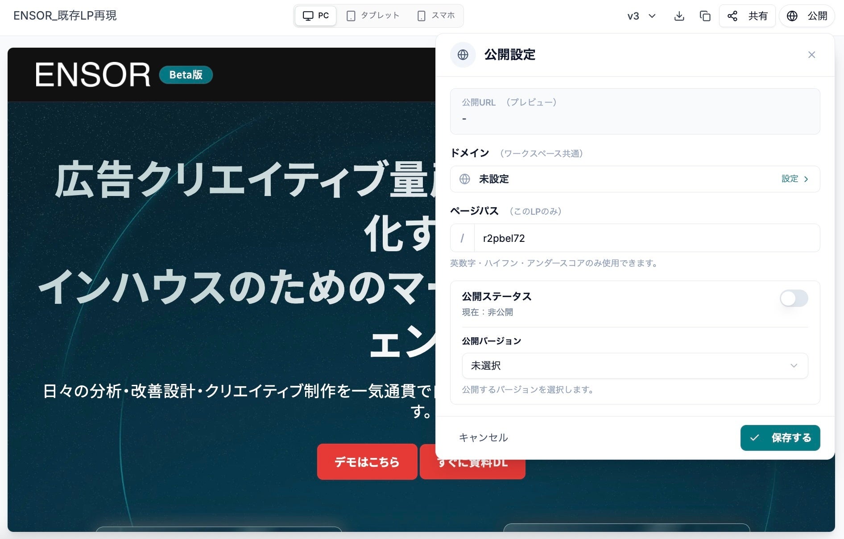Click the duplicate/copy icon in toolbar
Viewport: 844px width, 539px height.
click(x=705, y=16)
